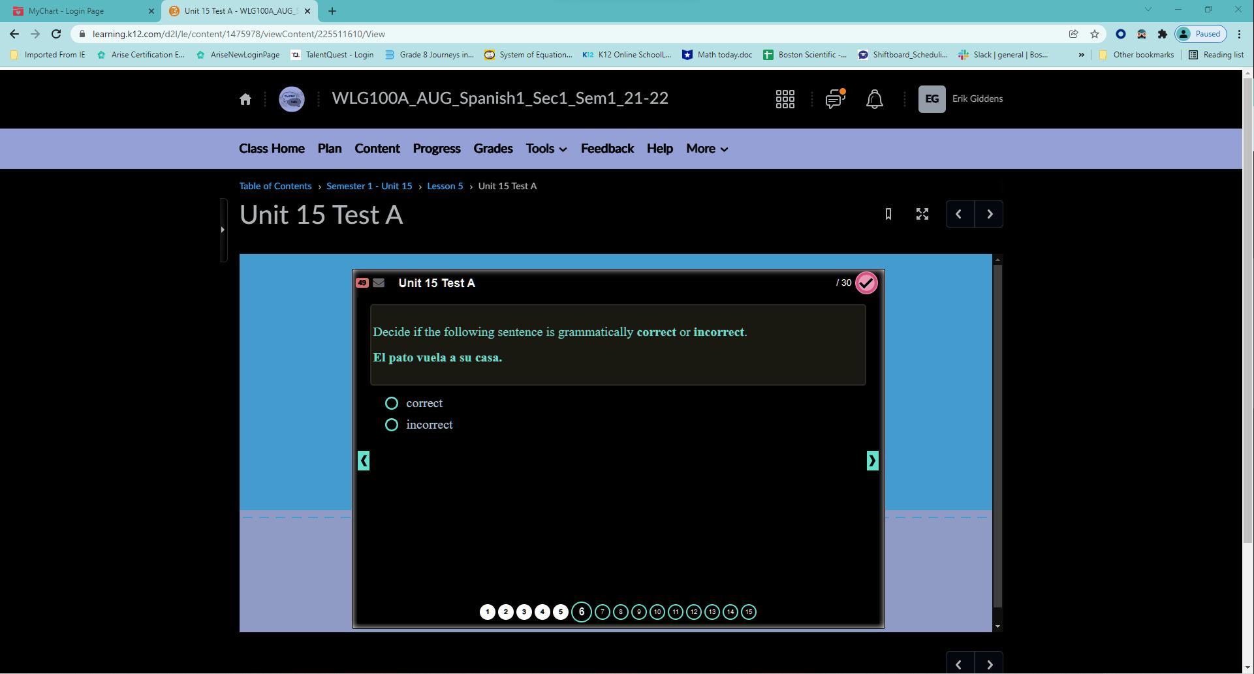This screenshot has height=674, width=1254.
Task: Jump to question 9
Action: (638, 612)
